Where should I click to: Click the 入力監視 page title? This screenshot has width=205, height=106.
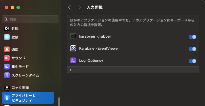click(x=94, y=7)
